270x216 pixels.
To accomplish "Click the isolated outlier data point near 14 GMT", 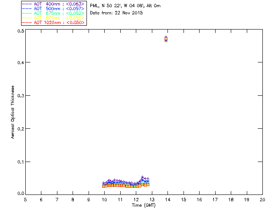I will (166, 39).
